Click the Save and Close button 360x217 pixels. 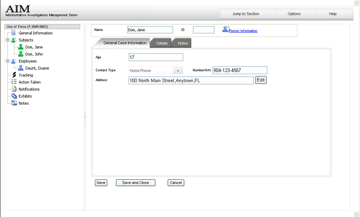[x=135, y=183]
